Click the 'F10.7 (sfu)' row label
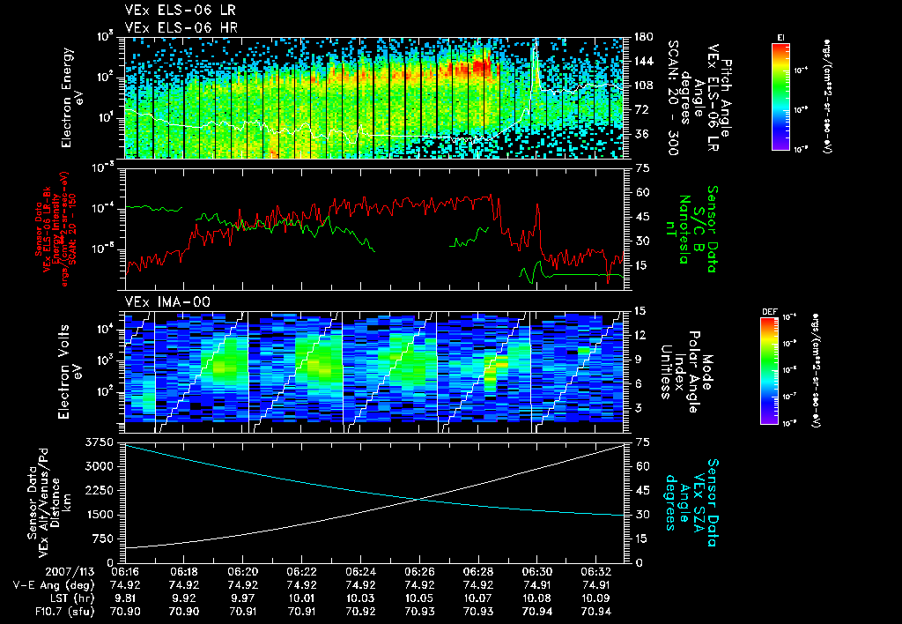The width and height of the screenshot is (902, 624). click(x=63, y=612)
